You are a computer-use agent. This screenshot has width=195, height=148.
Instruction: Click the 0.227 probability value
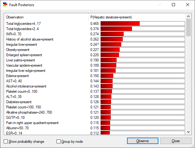(x=94, y=50)
